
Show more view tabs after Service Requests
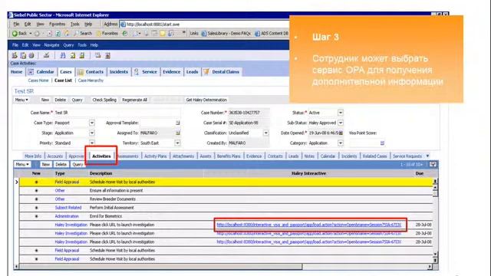coord(427,156)
